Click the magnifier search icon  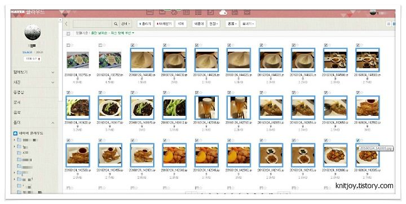pyautogui.click(x=116, y=24)
